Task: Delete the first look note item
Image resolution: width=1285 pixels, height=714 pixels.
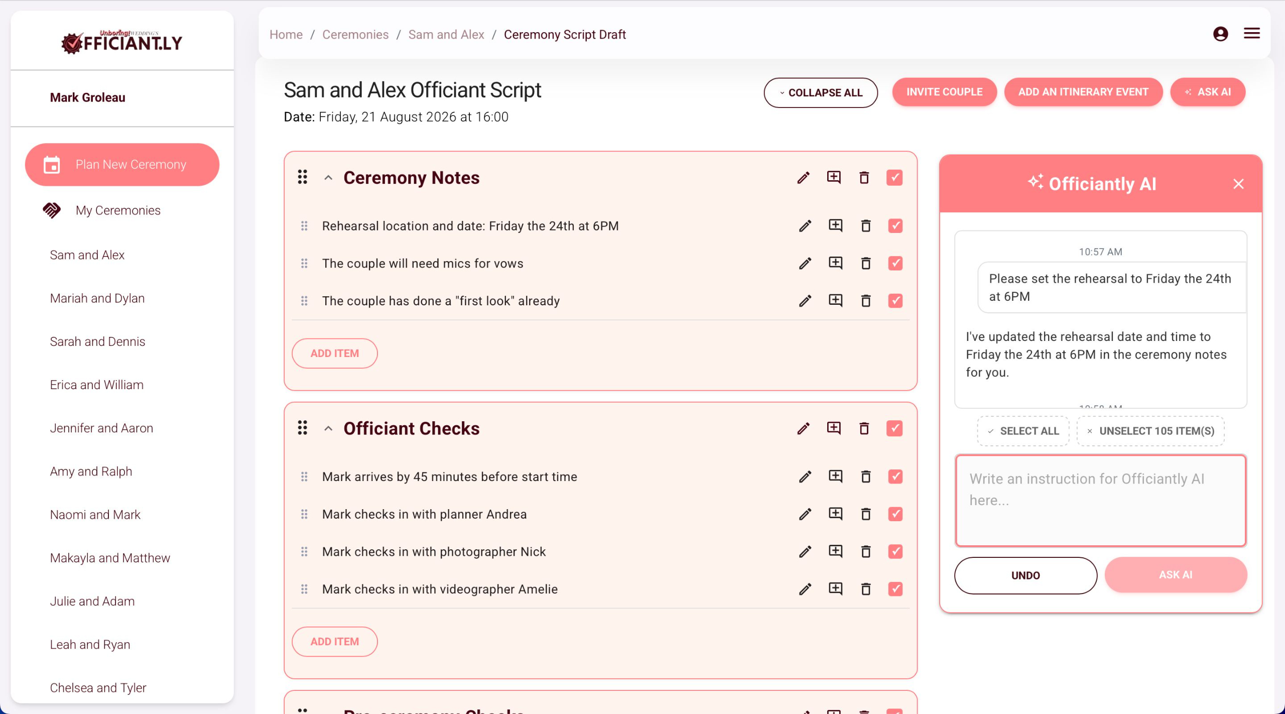Action: 866,301
